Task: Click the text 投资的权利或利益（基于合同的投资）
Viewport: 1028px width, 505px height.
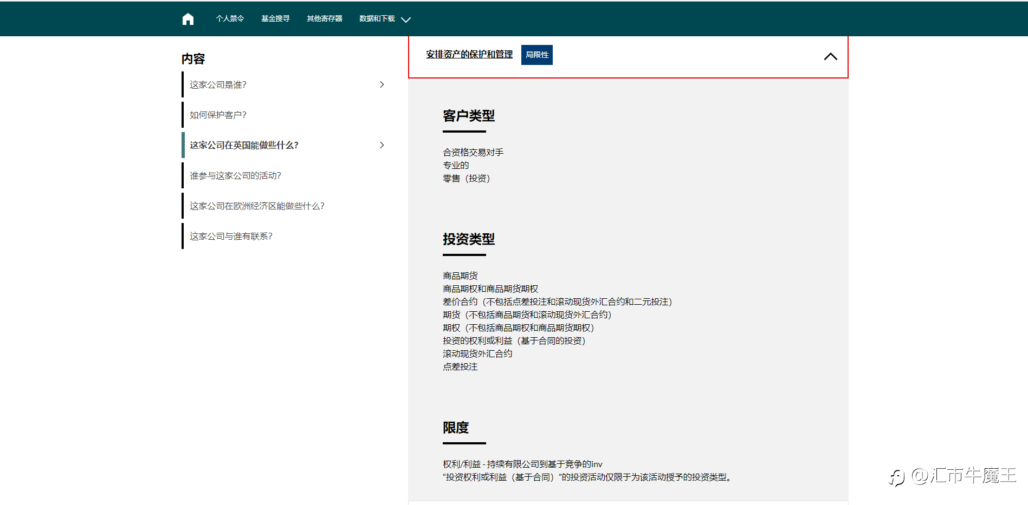Action: click(514, 340)
